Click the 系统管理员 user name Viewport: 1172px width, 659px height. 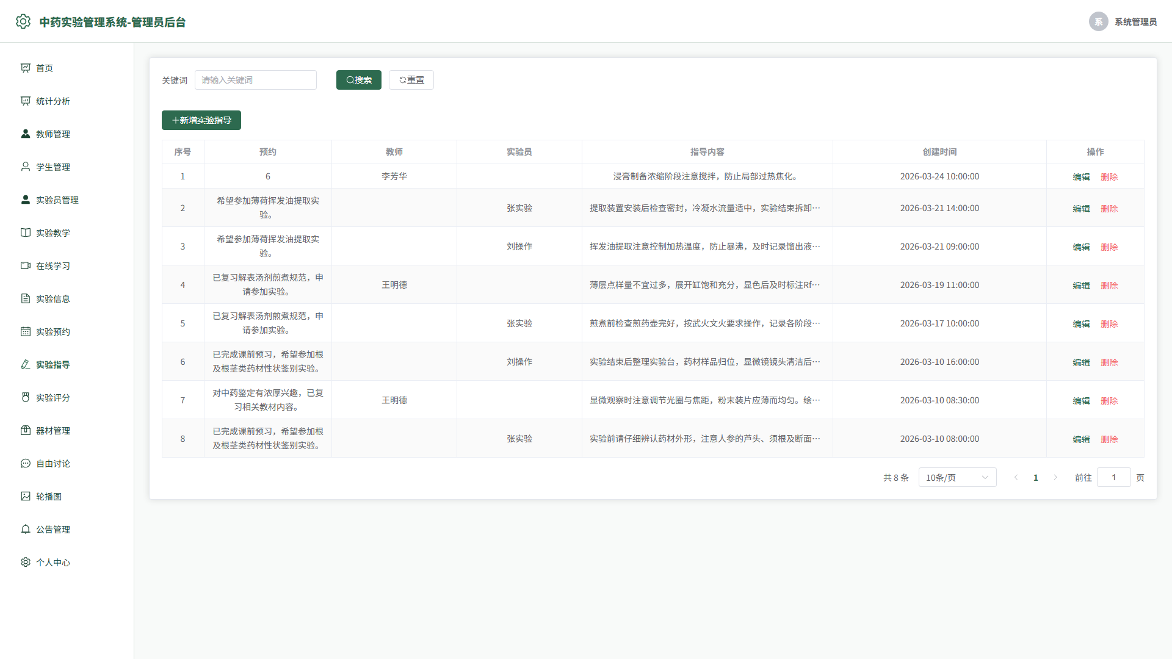(1135, 22)
